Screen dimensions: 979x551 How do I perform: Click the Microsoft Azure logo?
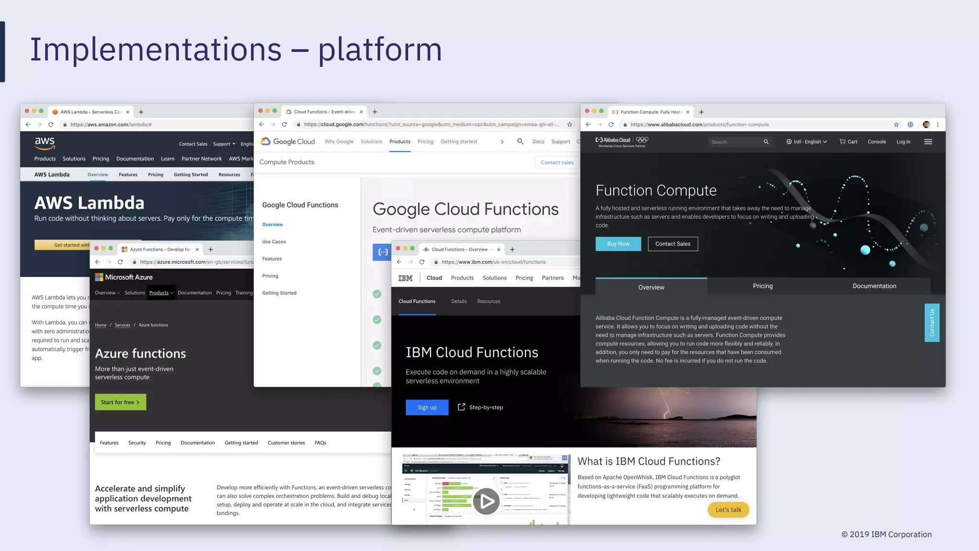click(x=124, y=277)
